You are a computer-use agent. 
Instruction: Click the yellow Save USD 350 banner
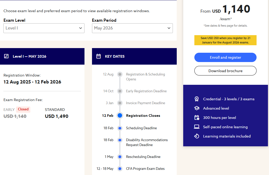point(225,40)
